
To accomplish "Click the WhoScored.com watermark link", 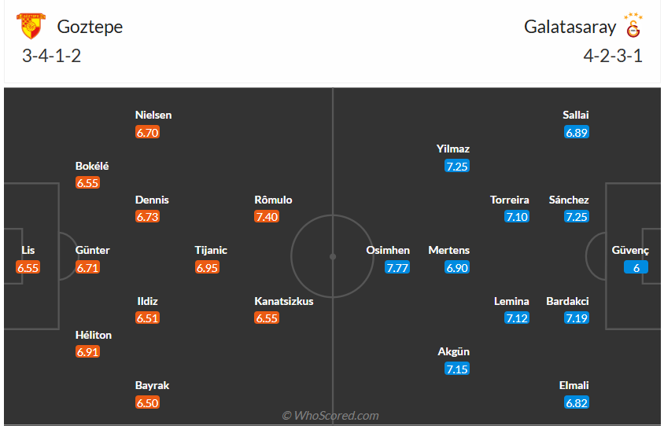I will pos(330,415).
